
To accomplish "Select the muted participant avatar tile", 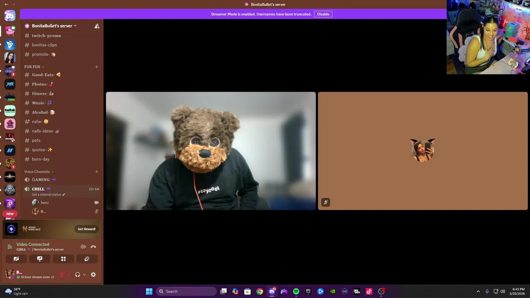I will click(x=423, y=151).
